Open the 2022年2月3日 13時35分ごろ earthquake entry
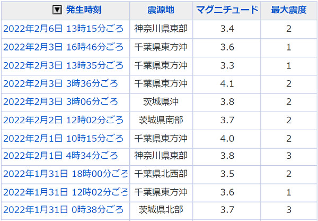The height and width of the screenshot is (221, 318). 63,65
